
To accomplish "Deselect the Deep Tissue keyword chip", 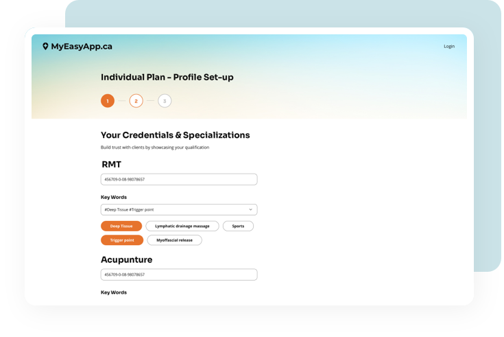I will point(121,226).
